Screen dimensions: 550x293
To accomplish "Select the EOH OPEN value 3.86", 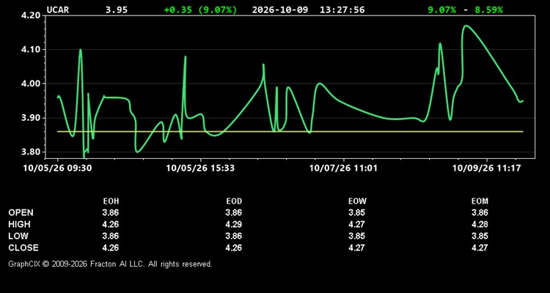I will point(111,212).
